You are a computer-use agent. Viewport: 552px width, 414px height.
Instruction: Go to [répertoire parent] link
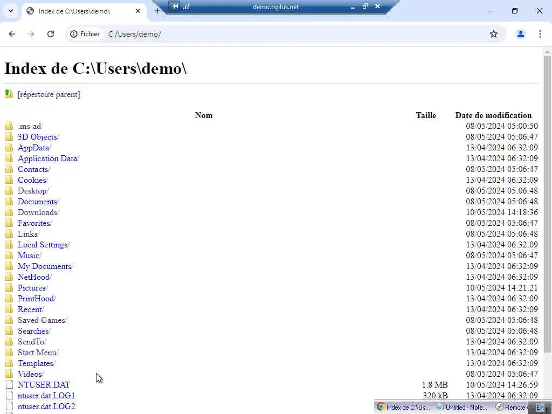click(x=49, y=94)
